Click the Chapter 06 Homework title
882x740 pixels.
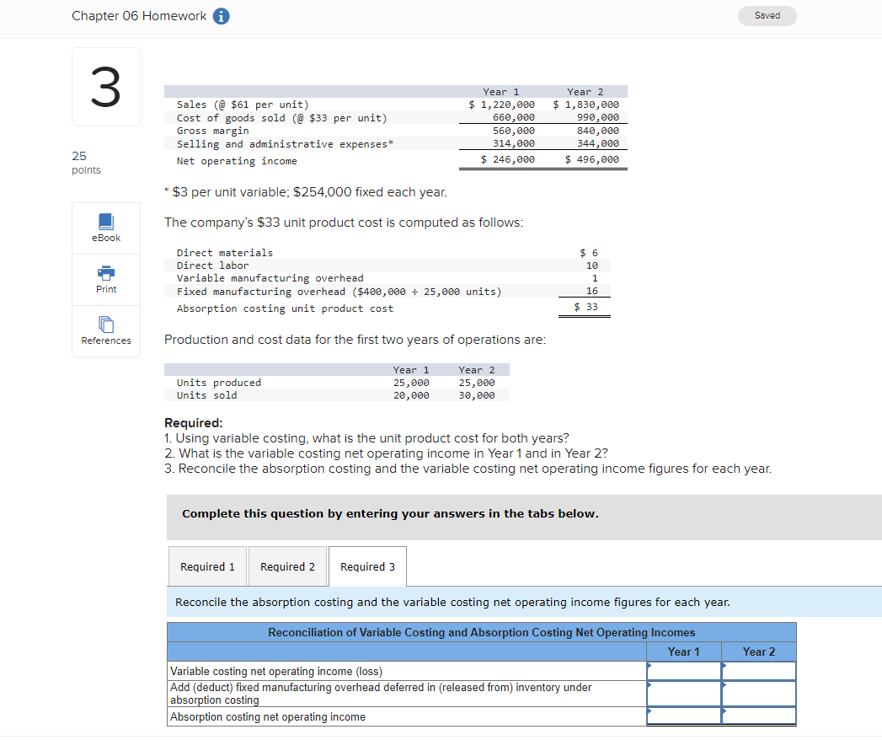[x=138, y=15]
